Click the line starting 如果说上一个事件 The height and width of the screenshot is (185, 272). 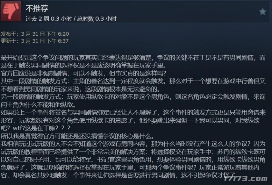coord(133,112)
